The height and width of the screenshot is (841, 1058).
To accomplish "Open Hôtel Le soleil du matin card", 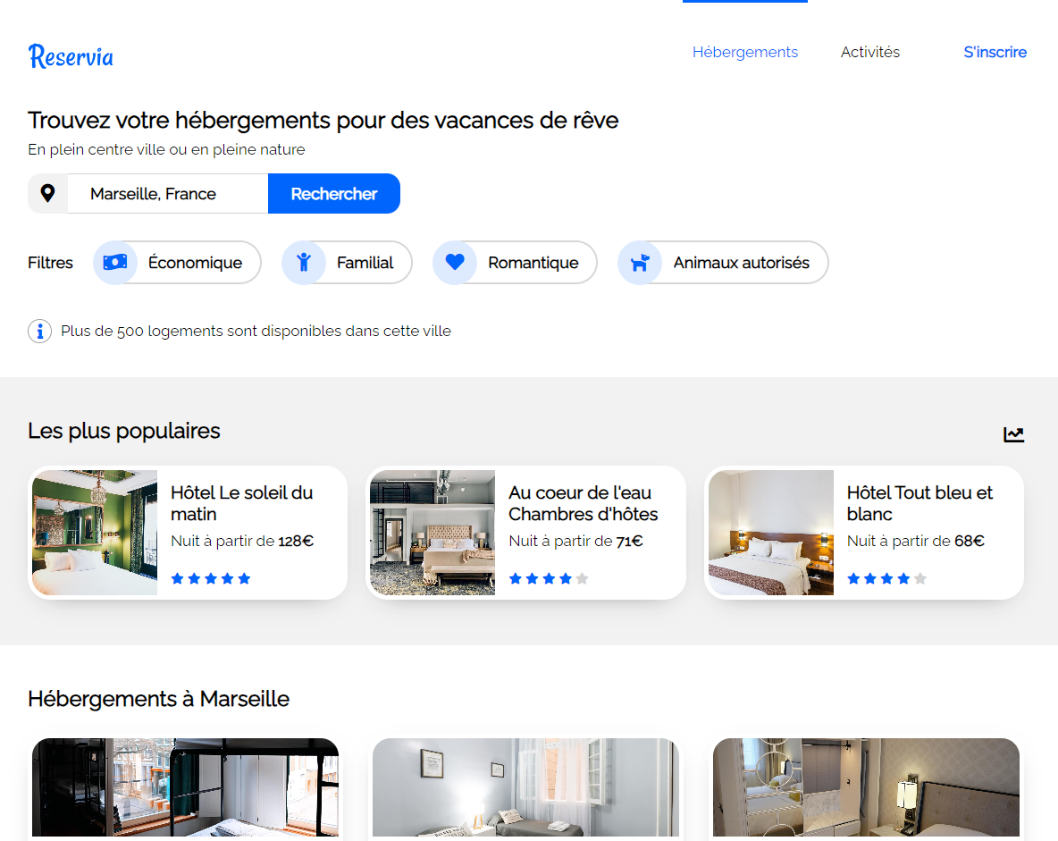I will tap(241, 503).
